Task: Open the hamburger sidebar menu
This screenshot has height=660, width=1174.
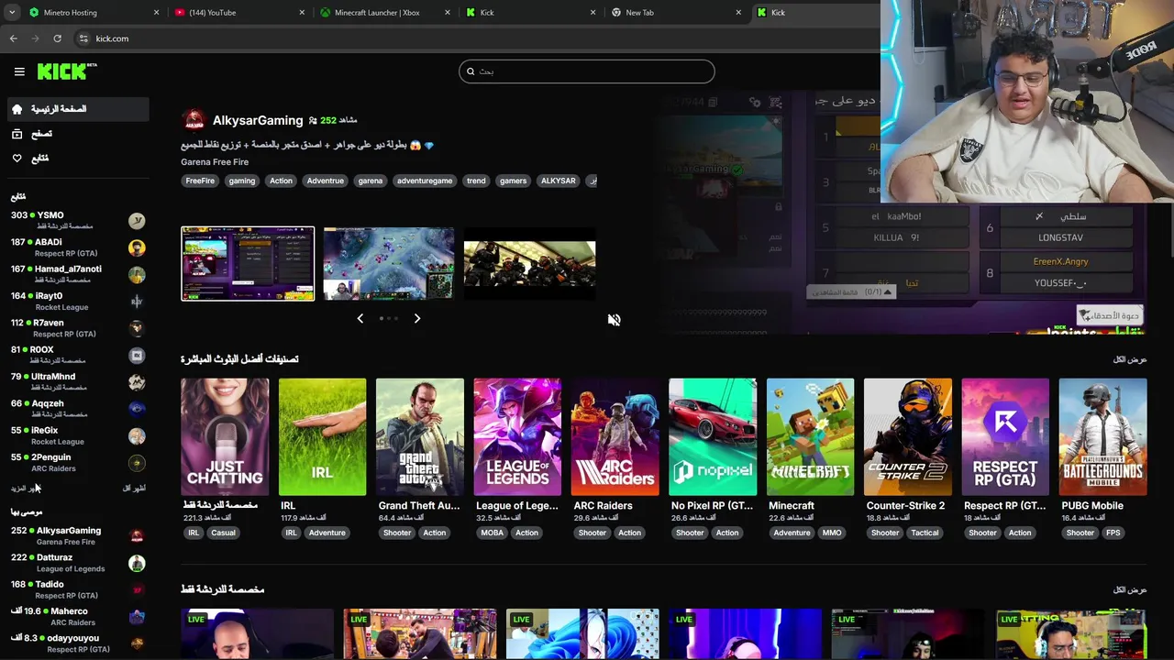Action: pyautogui.click(x=19, y=71)
